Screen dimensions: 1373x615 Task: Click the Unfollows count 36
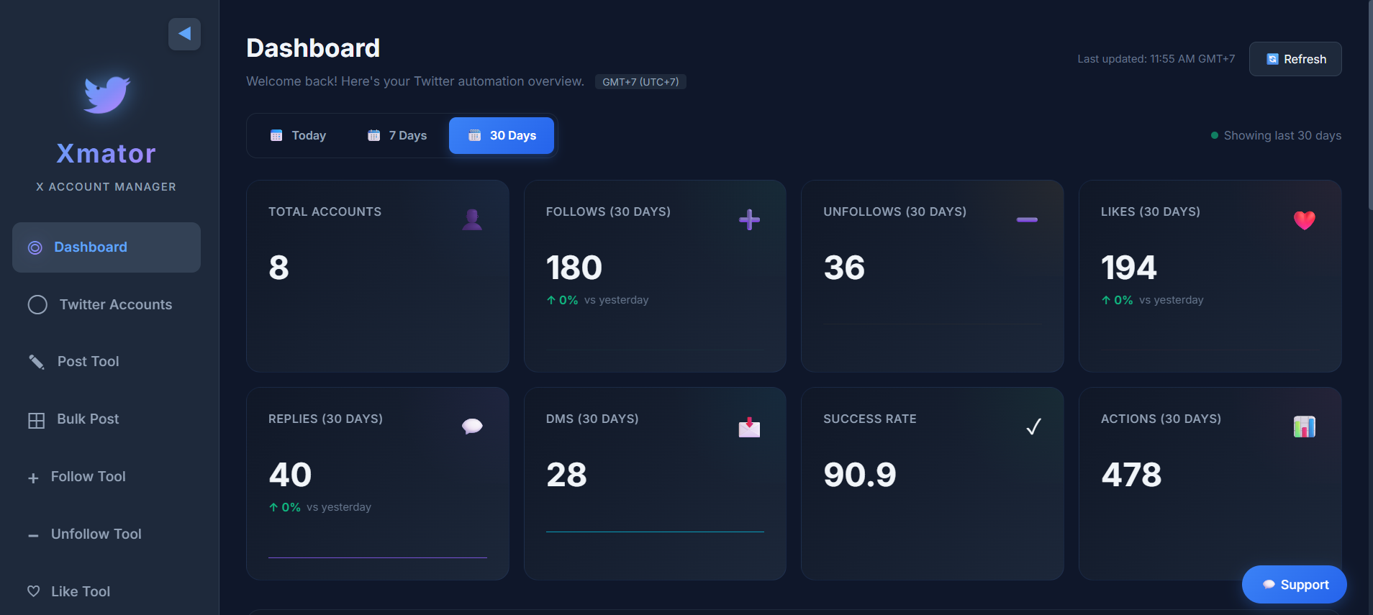click(844, 268)
